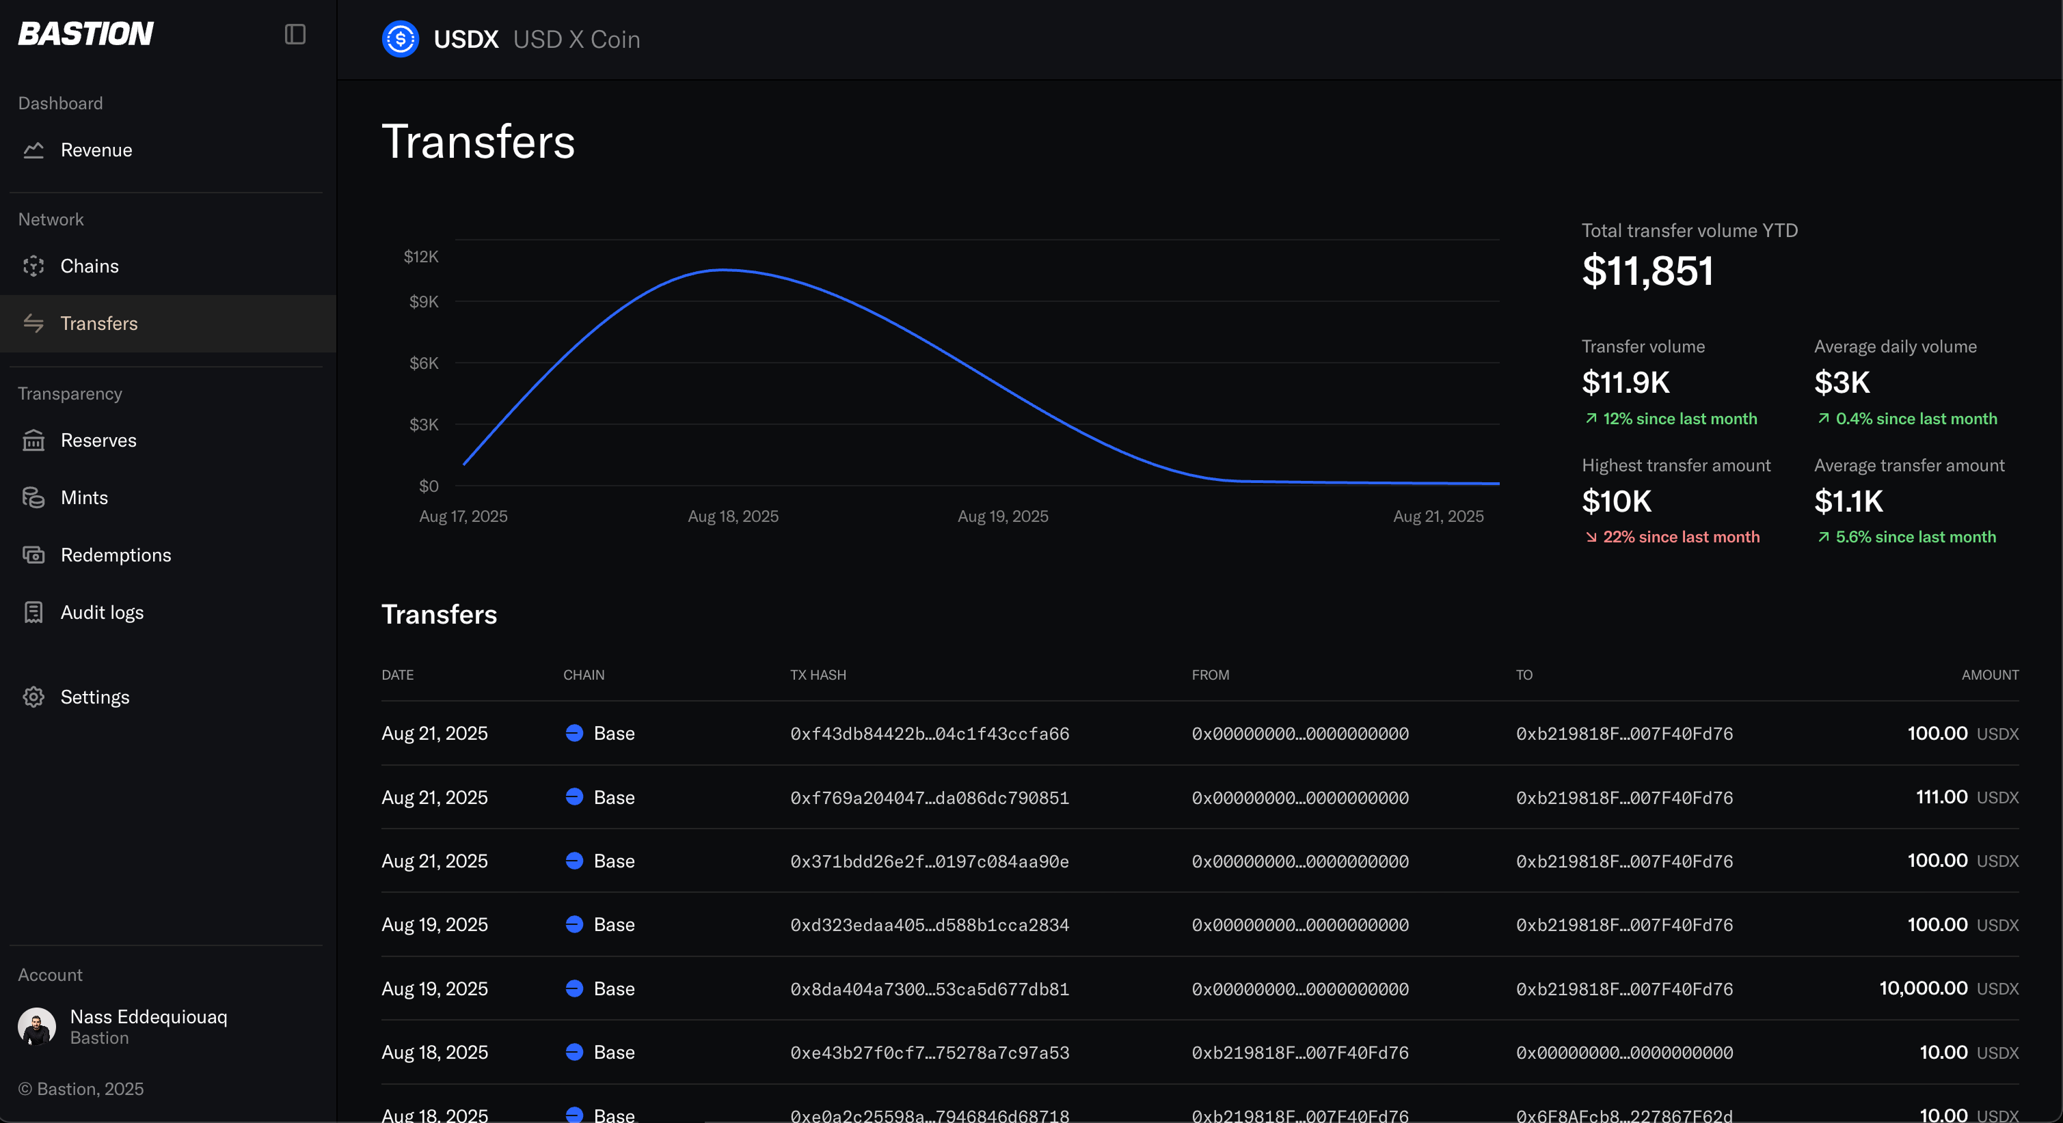Collapse the sidebar panel icon
2063x1123 pixels.
(295, 34)
